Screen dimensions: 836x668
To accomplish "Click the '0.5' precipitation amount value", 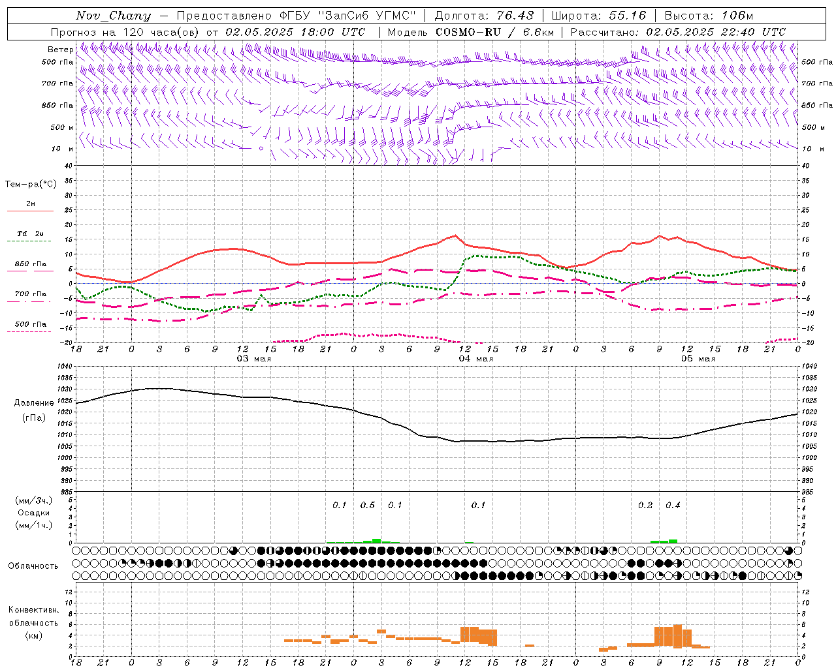I will coord(368,505).
